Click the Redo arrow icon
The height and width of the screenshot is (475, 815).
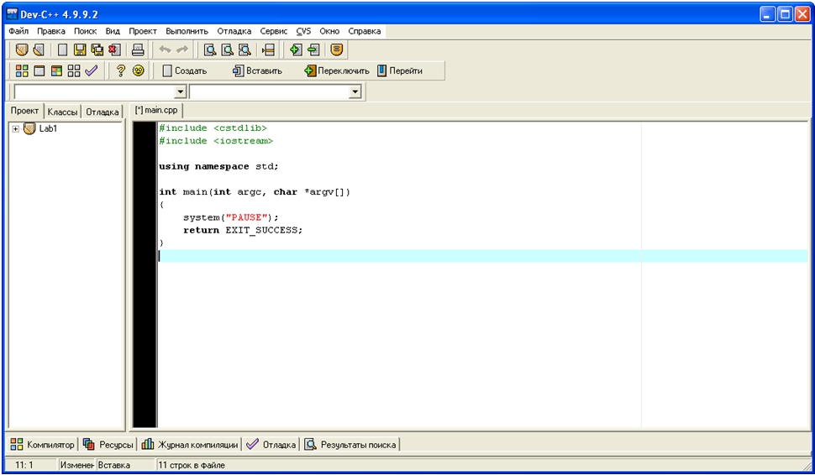[x=182, y=50]
